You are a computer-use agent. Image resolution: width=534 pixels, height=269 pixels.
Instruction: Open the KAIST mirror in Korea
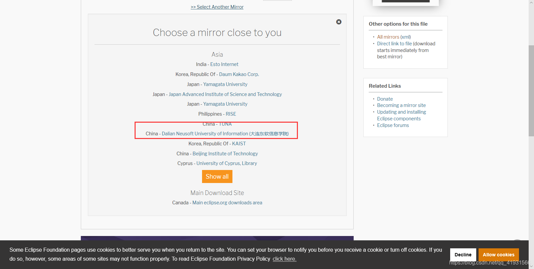click(x=239, y=144)
